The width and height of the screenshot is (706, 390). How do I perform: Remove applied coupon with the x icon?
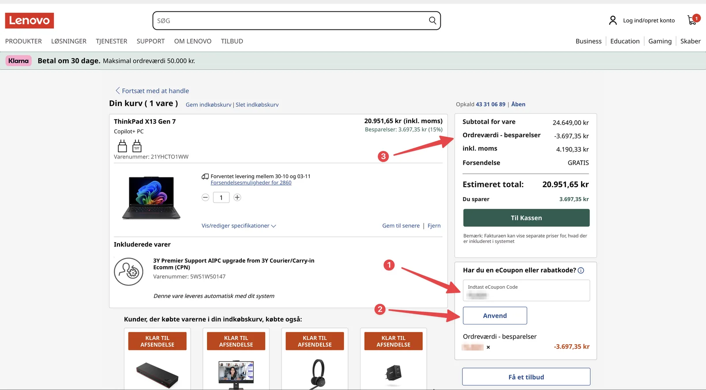click(x=488, y=347)
